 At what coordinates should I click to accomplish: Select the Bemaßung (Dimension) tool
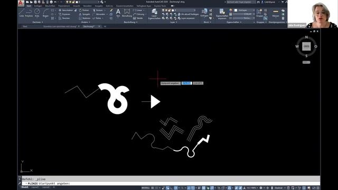click(127, 13)
